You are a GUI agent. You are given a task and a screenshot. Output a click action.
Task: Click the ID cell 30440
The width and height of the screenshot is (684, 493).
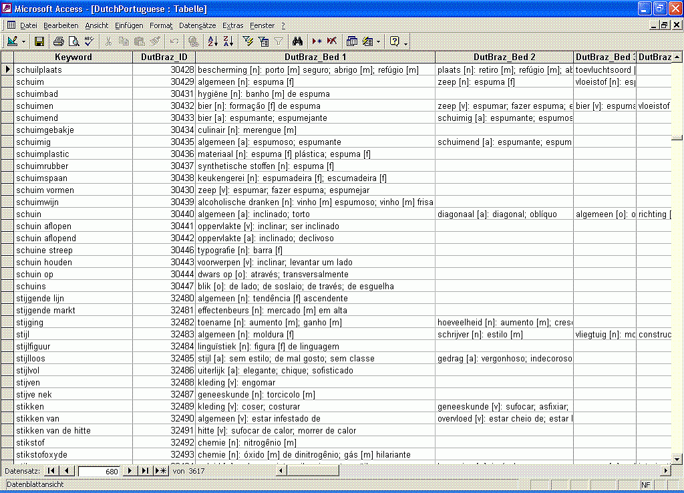pyautogui.click(x=164, y=214)
